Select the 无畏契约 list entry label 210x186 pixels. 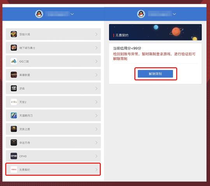25,170
